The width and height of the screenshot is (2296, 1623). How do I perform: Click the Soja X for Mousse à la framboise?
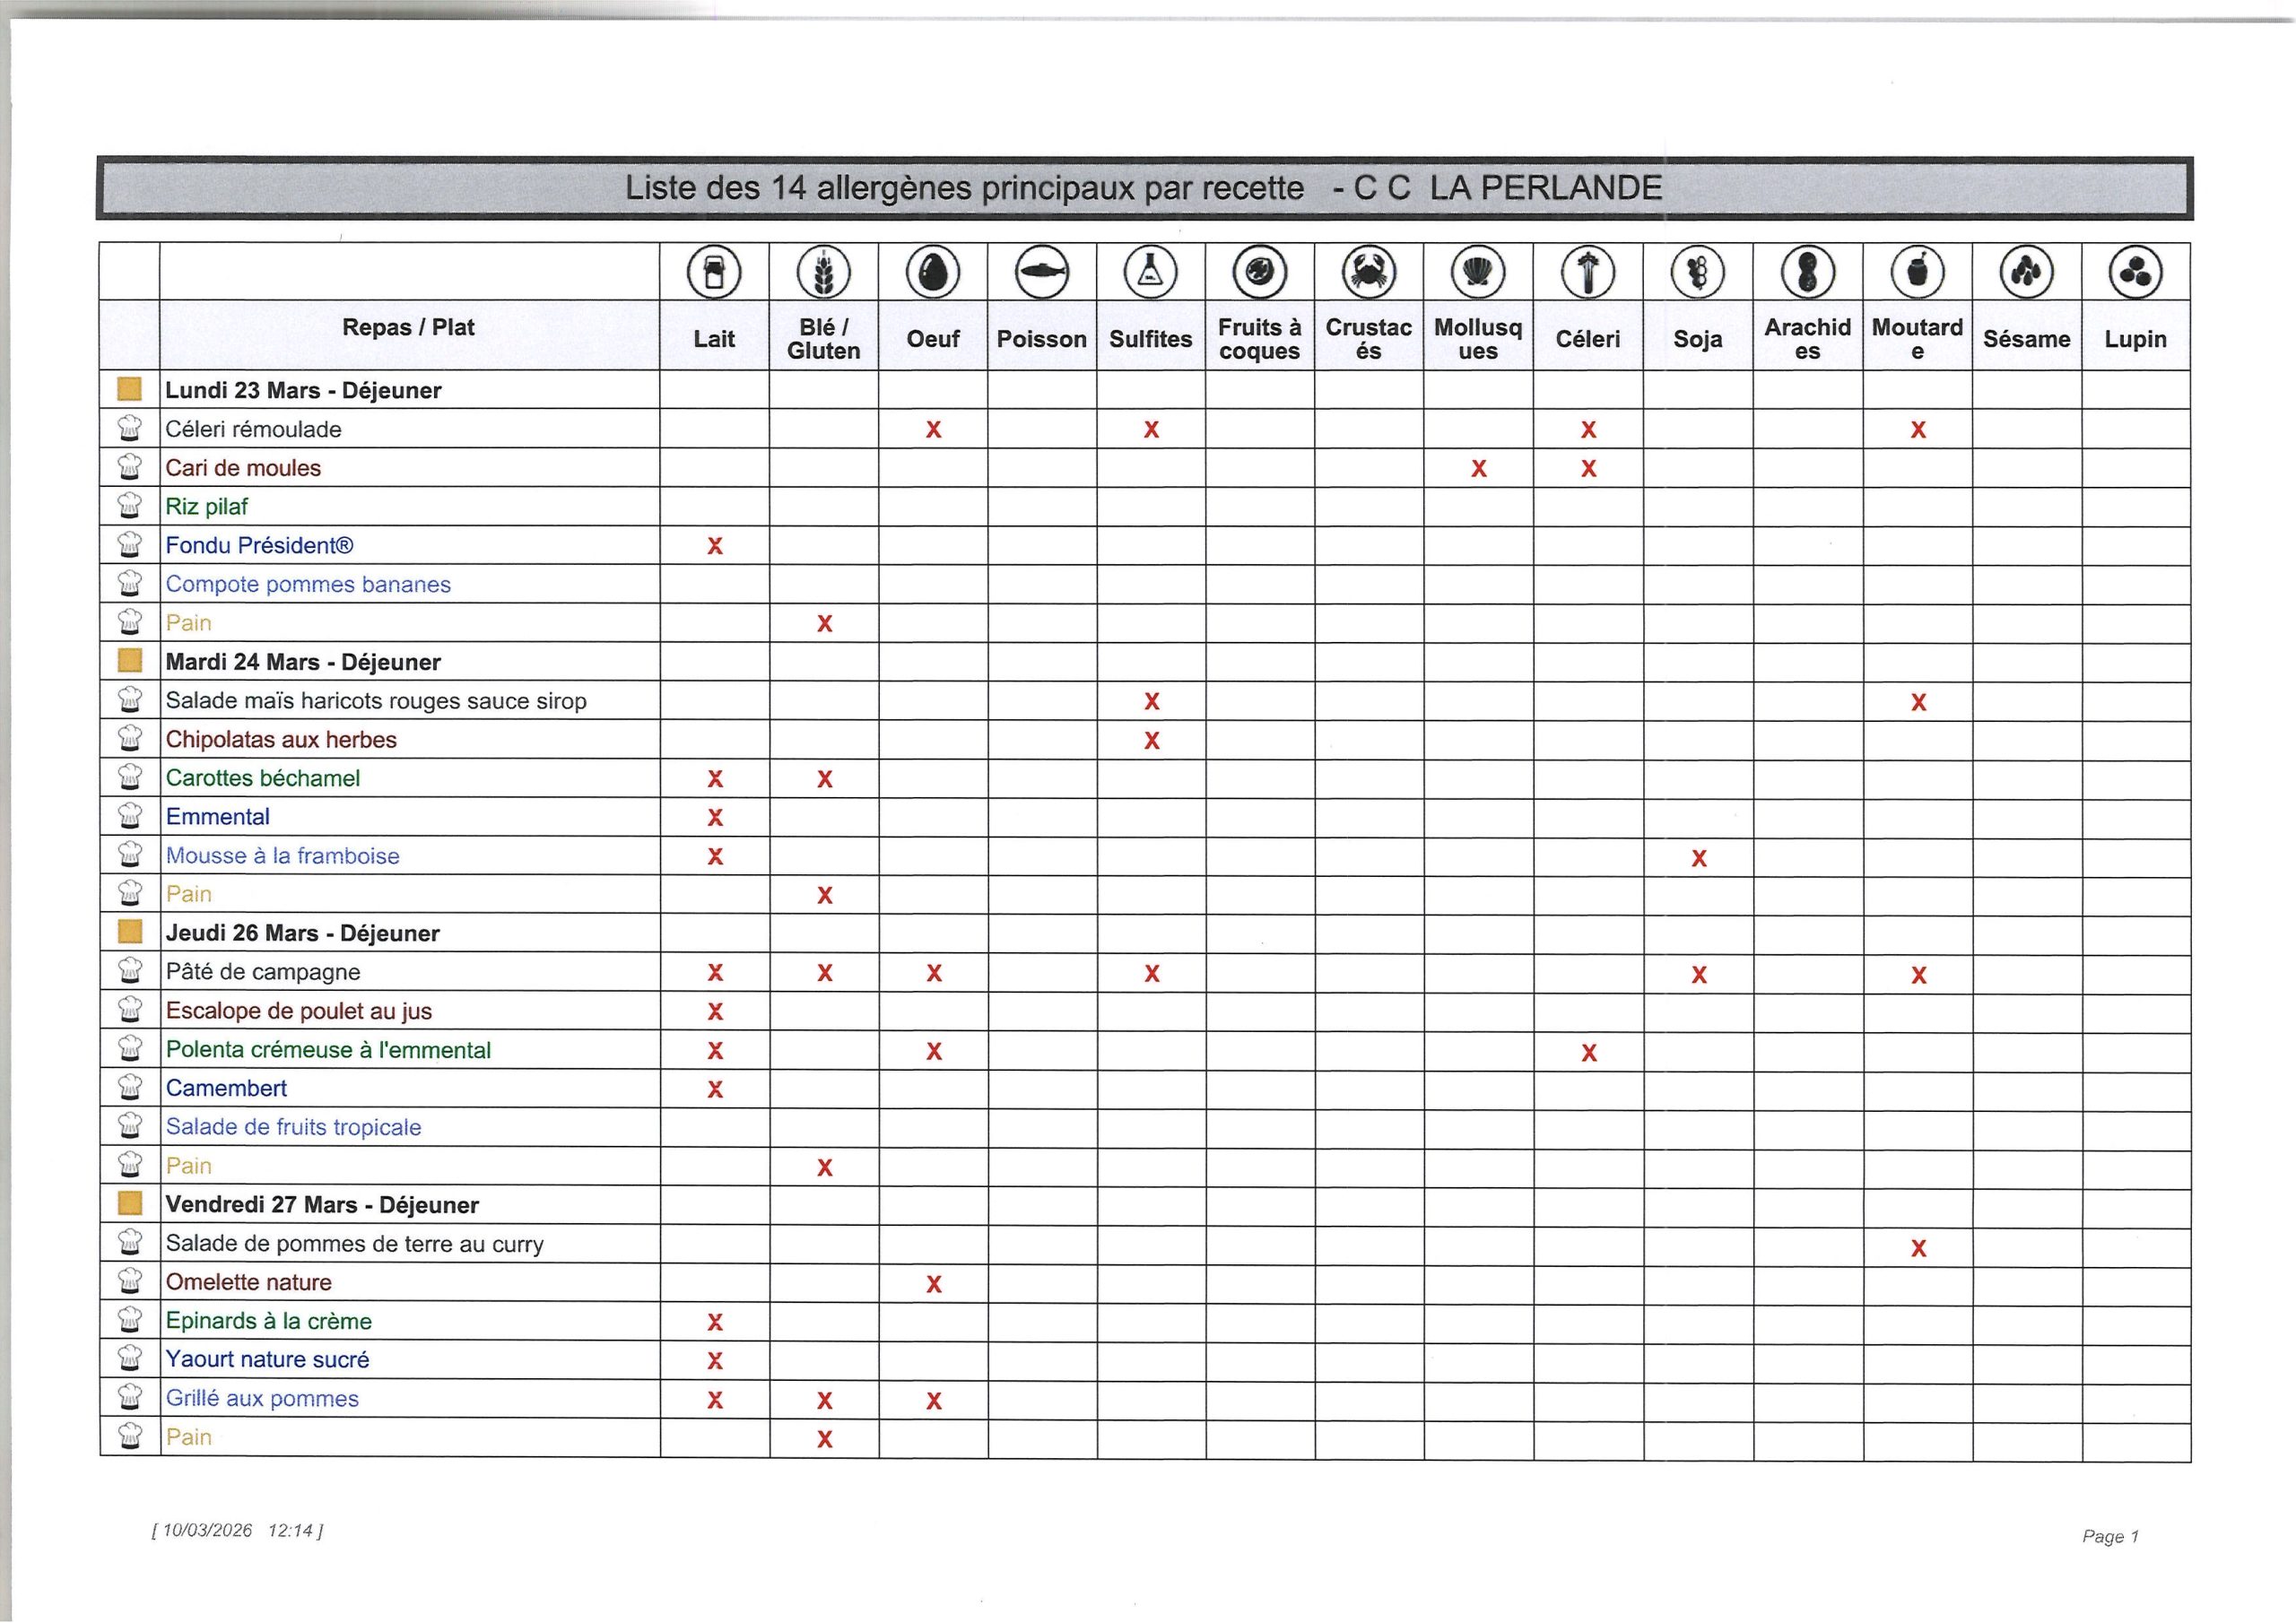1698,858
